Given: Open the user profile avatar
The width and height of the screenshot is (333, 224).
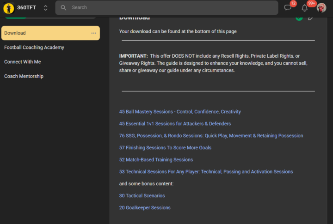Looking at the screenshot, I should tap(321, 8).
